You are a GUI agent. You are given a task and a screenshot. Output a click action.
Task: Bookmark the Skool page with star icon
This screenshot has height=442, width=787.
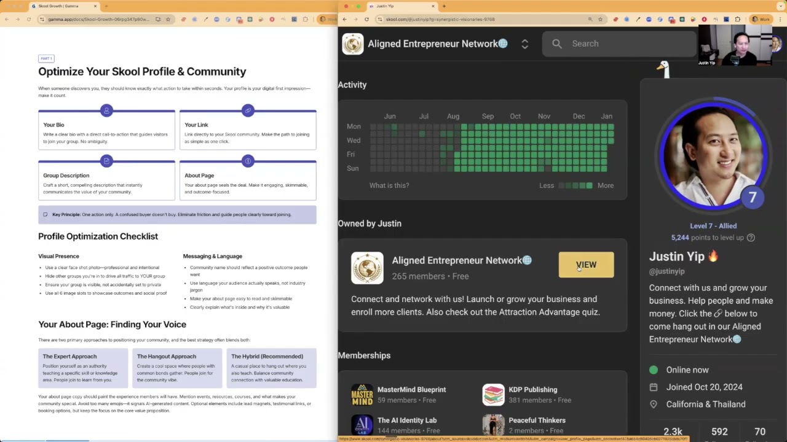click(600, 19)
